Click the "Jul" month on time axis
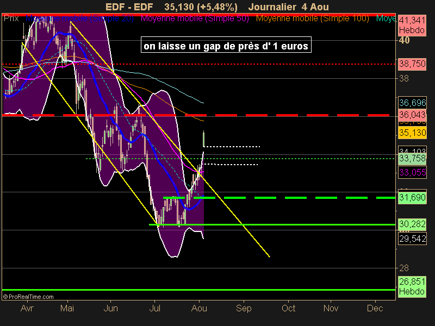 coord(155,308)
